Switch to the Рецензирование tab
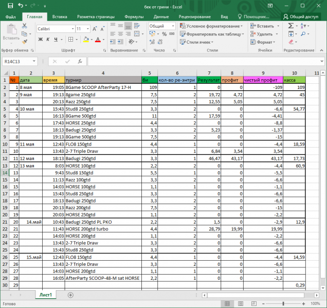 (194, 16)
